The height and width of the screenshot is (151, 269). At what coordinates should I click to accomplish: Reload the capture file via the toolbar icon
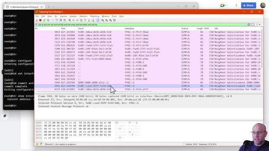point(65,20)
